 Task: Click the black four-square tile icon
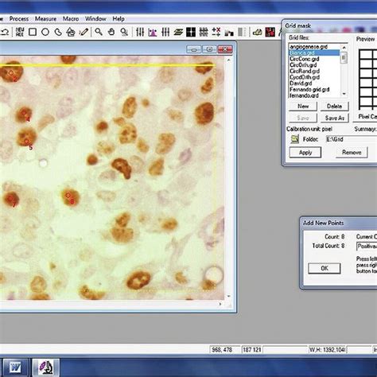[191, 32]
